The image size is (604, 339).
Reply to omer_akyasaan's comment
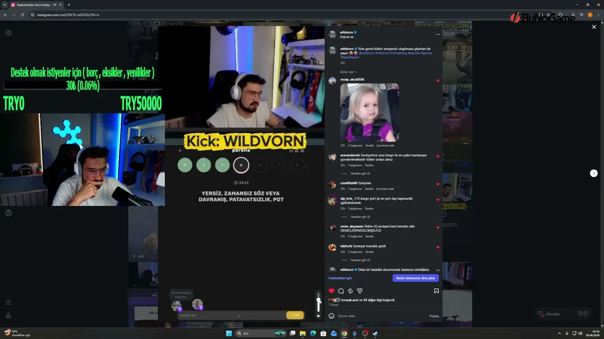[369, 236]
